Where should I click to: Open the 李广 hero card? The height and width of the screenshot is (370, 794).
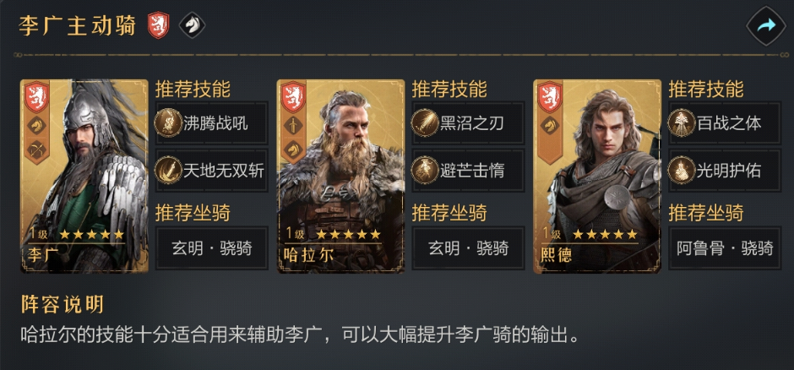(x=84, y=177)
